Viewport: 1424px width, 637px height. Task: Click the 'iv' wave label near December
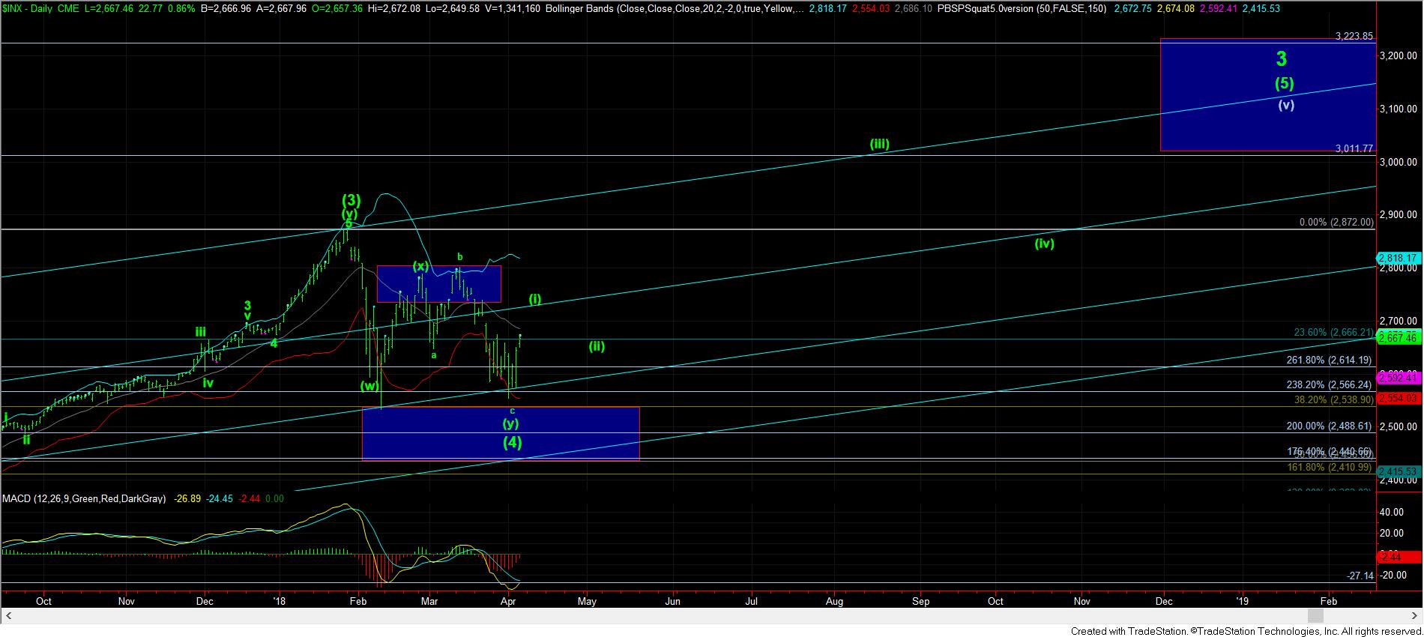(208, 382)
